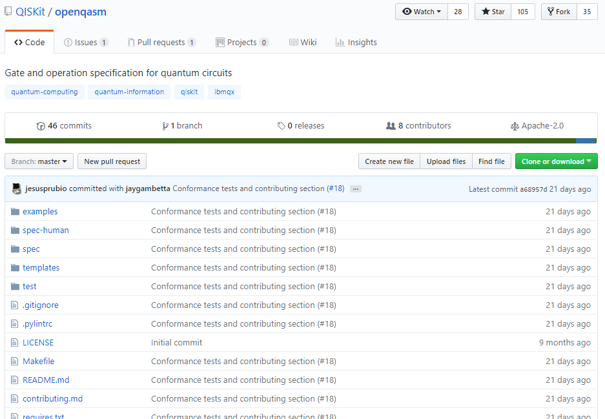Click the Find file button
The image size is (605, 419).
(491, 161)
